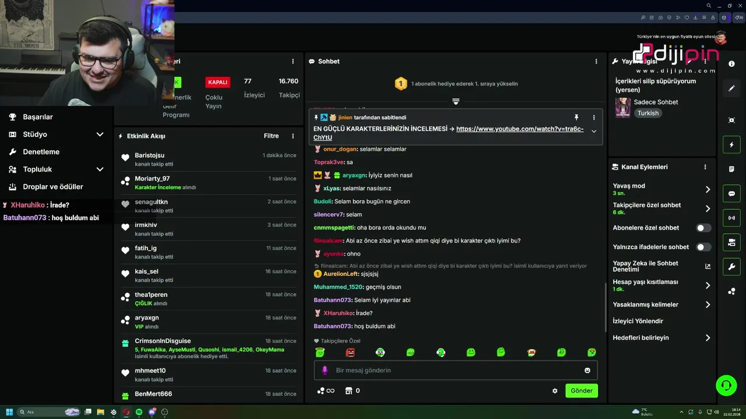
Task: Open Sadece Sohbet category link
Action: tap(656, 102)
